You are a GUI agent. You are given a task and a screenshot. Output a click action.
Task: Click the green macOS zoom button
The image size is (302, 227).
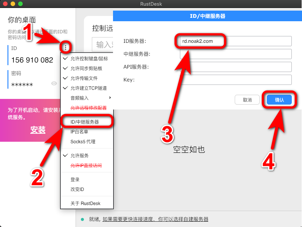20,4
